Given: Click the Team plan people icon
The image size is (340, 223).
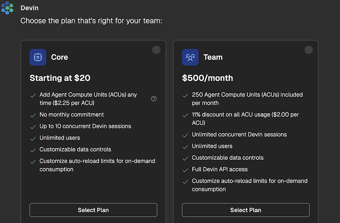Looking at the screenshot, I should coord(190,57).
